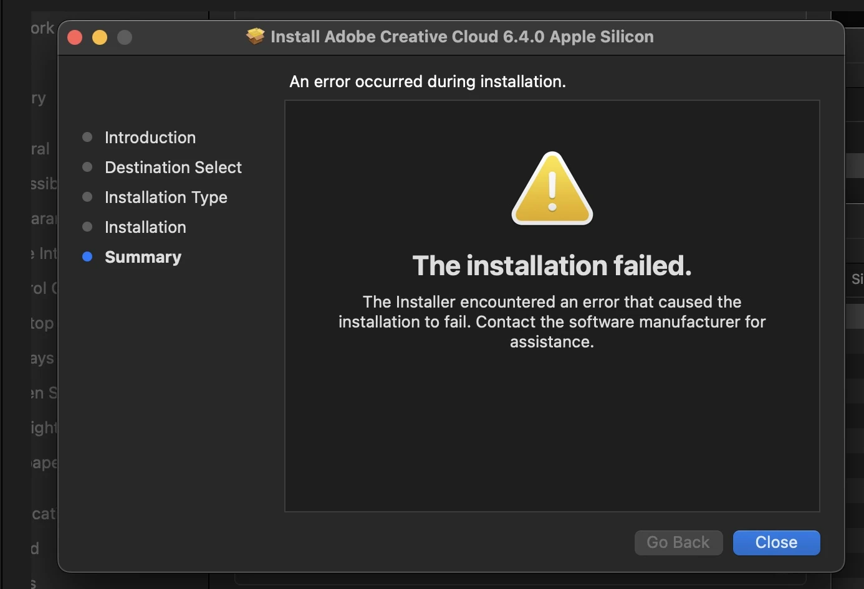Viewport: 864px width, 589px height.
Task: Click "An error occurred during installation" text
Action: pos(428,82)
